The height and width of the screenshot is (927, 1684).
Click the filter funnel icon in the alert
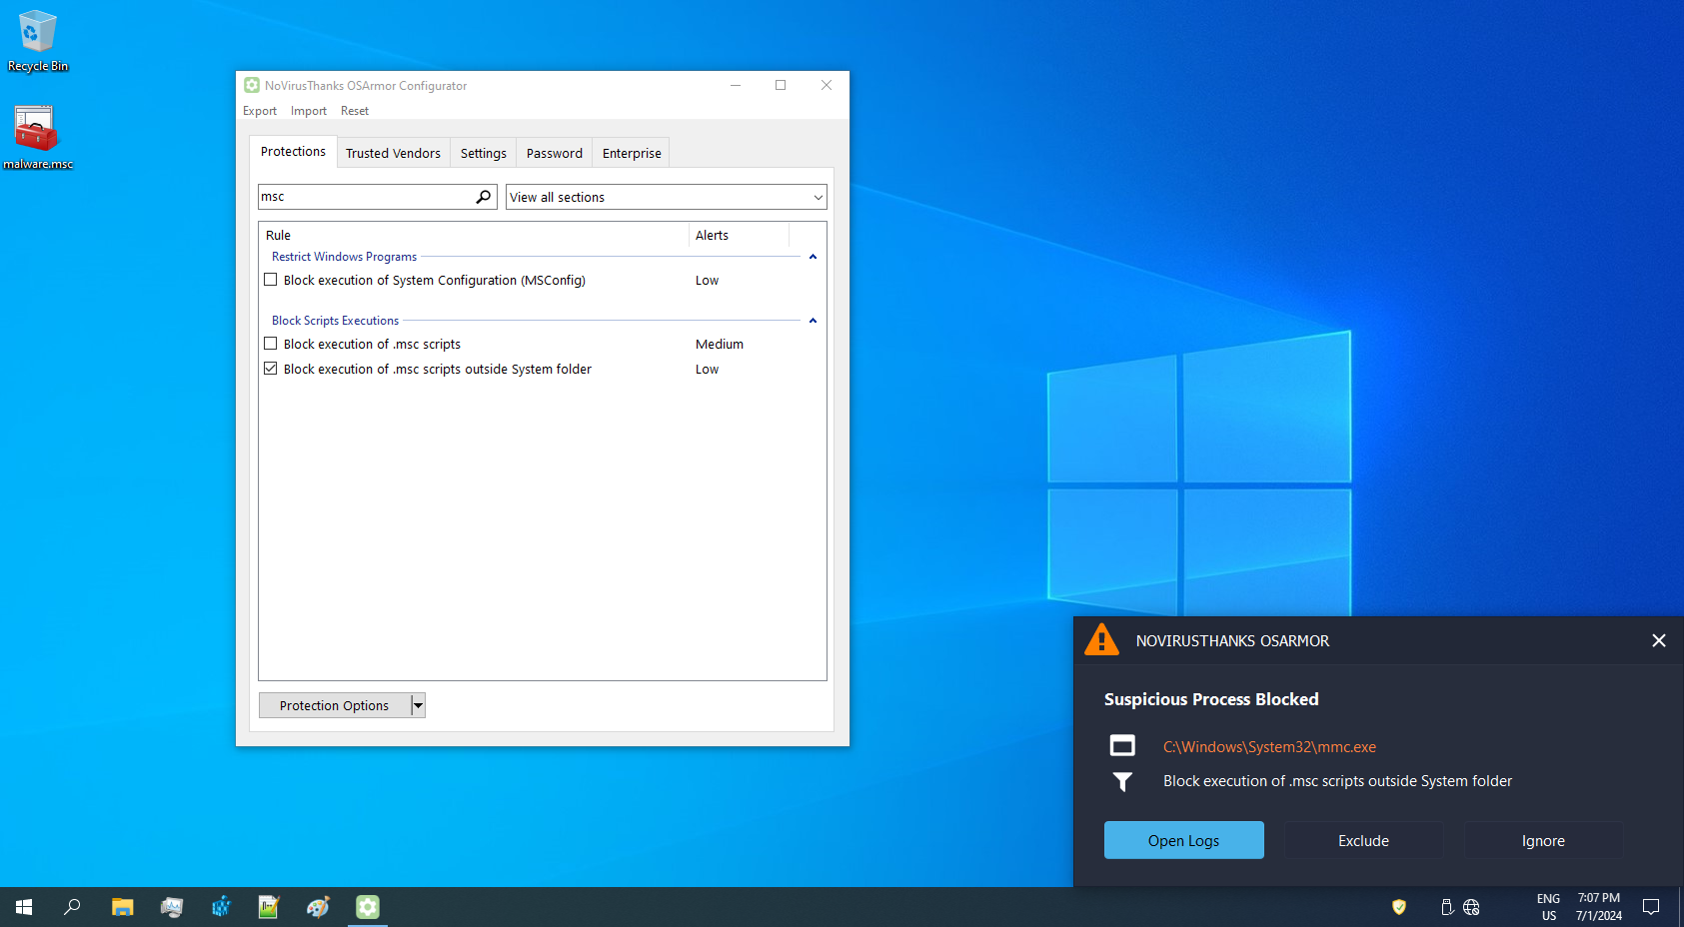pos(1122,782)
